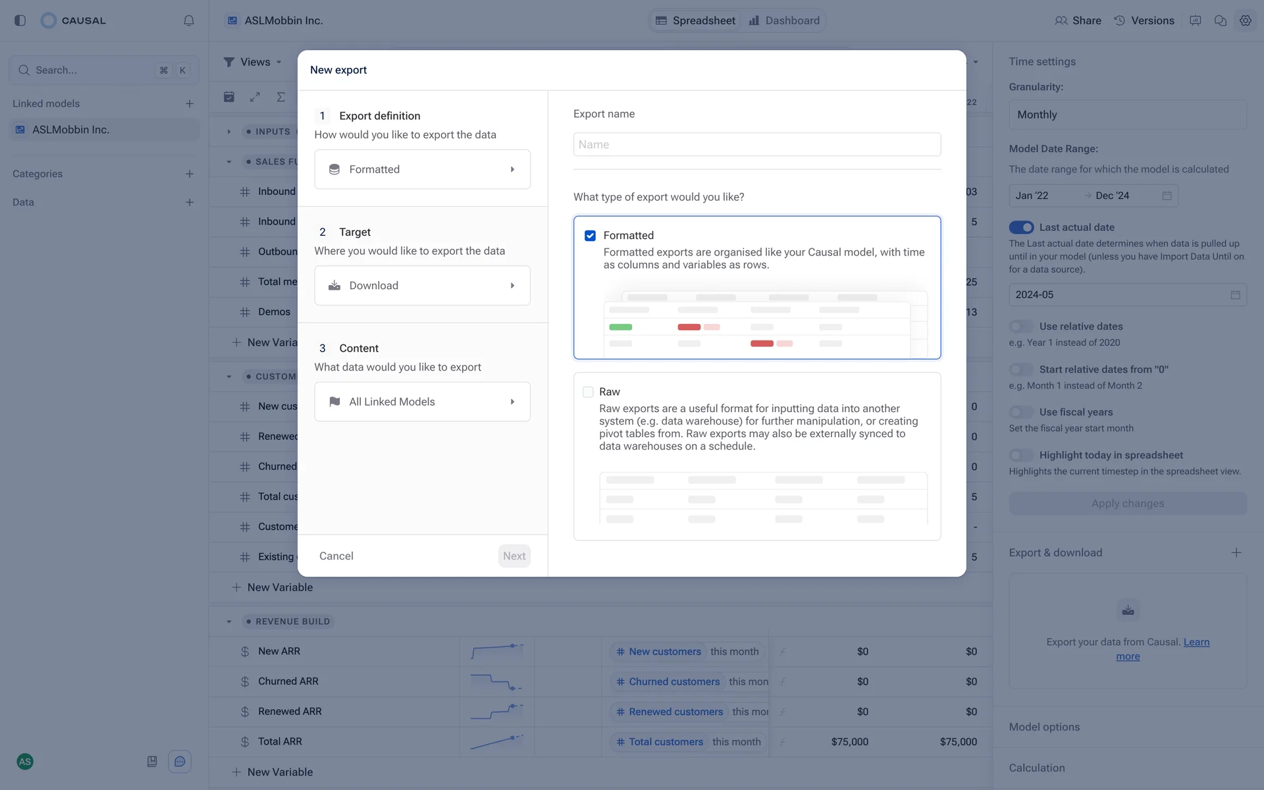The height and width of the screenshot is (790, 1264).
Task: Toggle the sidebar collapse icon
Action: click(20, 20)
